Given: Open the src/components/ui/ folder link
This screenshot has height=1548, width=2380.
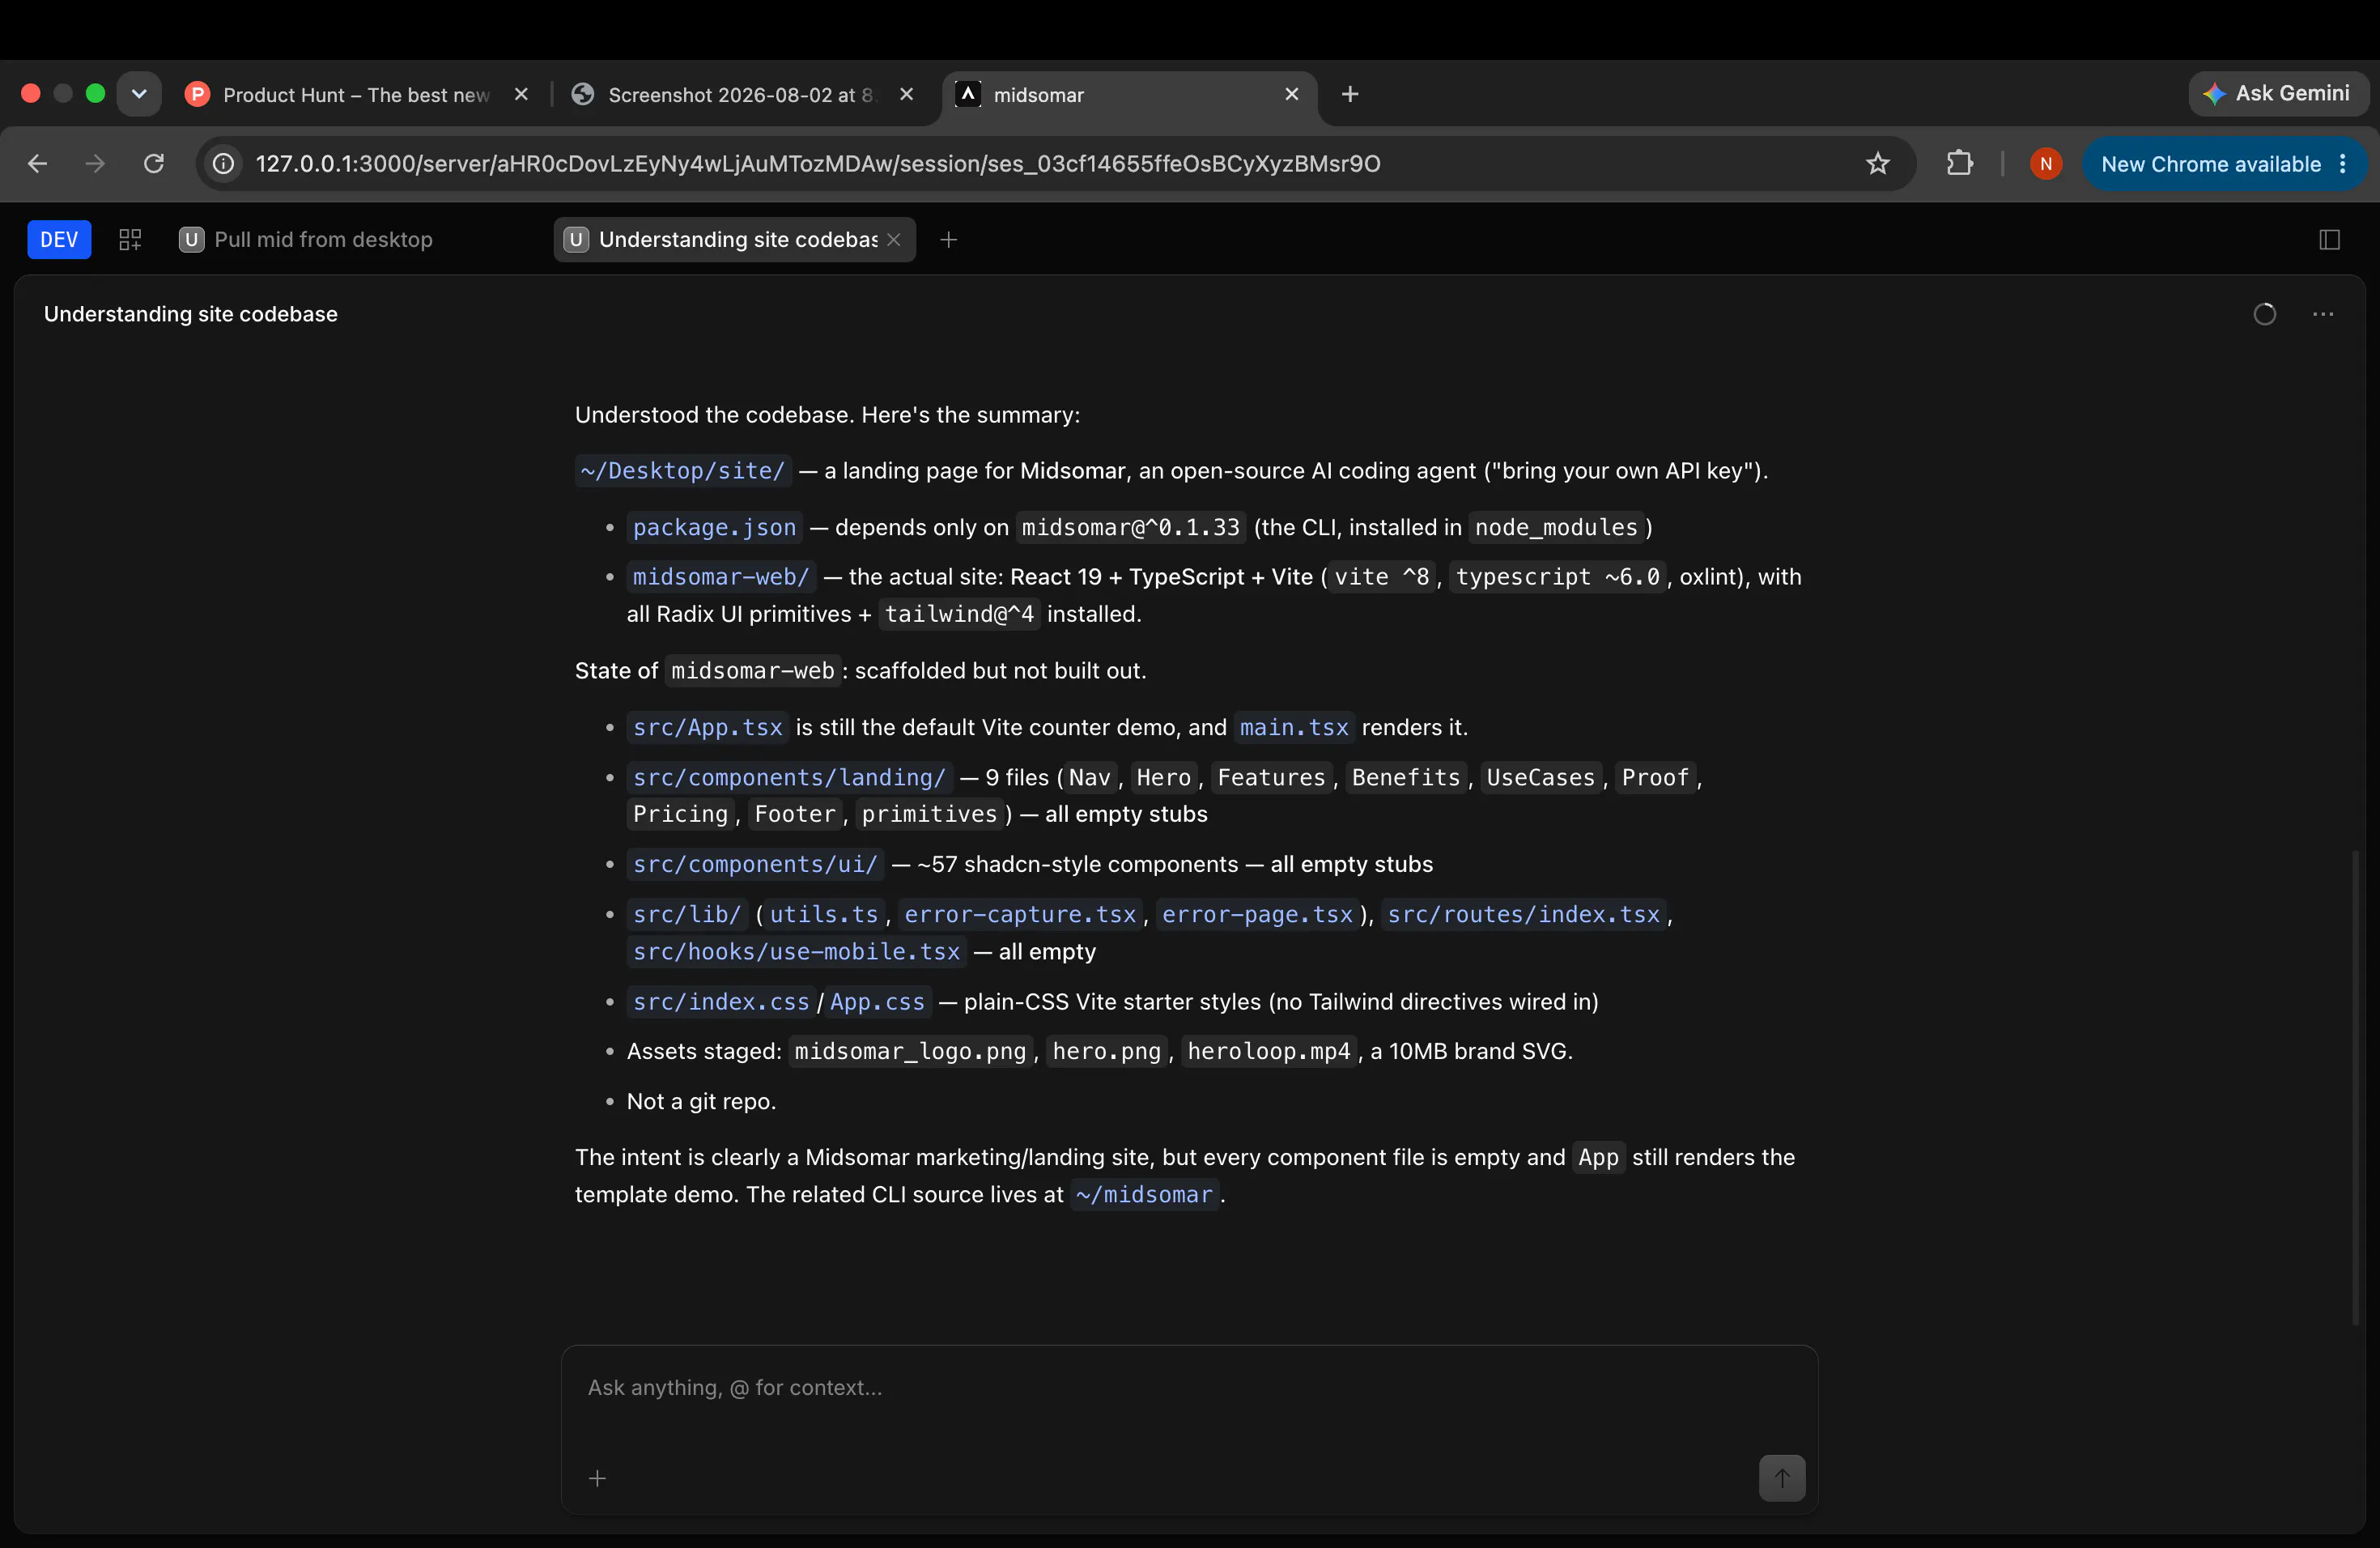Looking at the screenshot, I should click(x=755, y=864).
